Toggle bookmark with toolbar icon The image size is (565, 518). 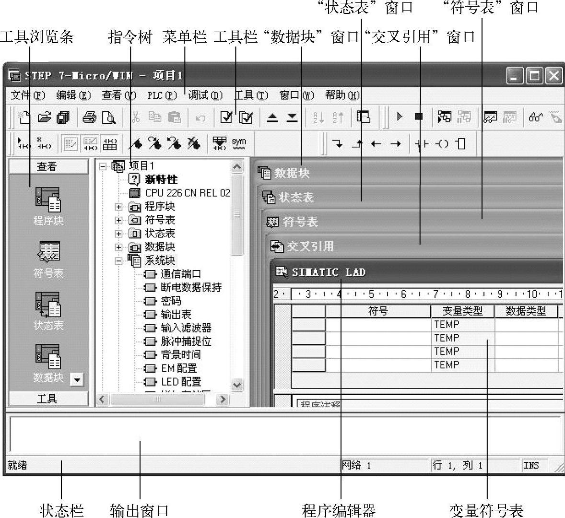click(136, 144)
